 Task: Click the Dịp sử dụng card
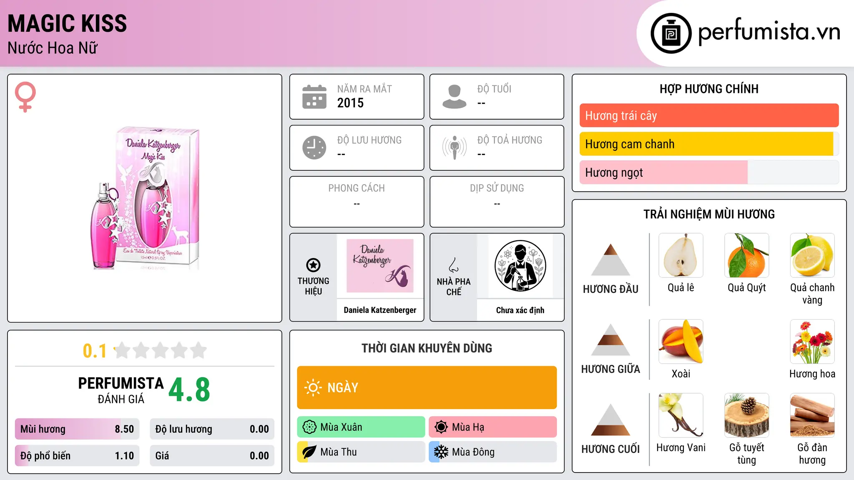click(497, 202)
